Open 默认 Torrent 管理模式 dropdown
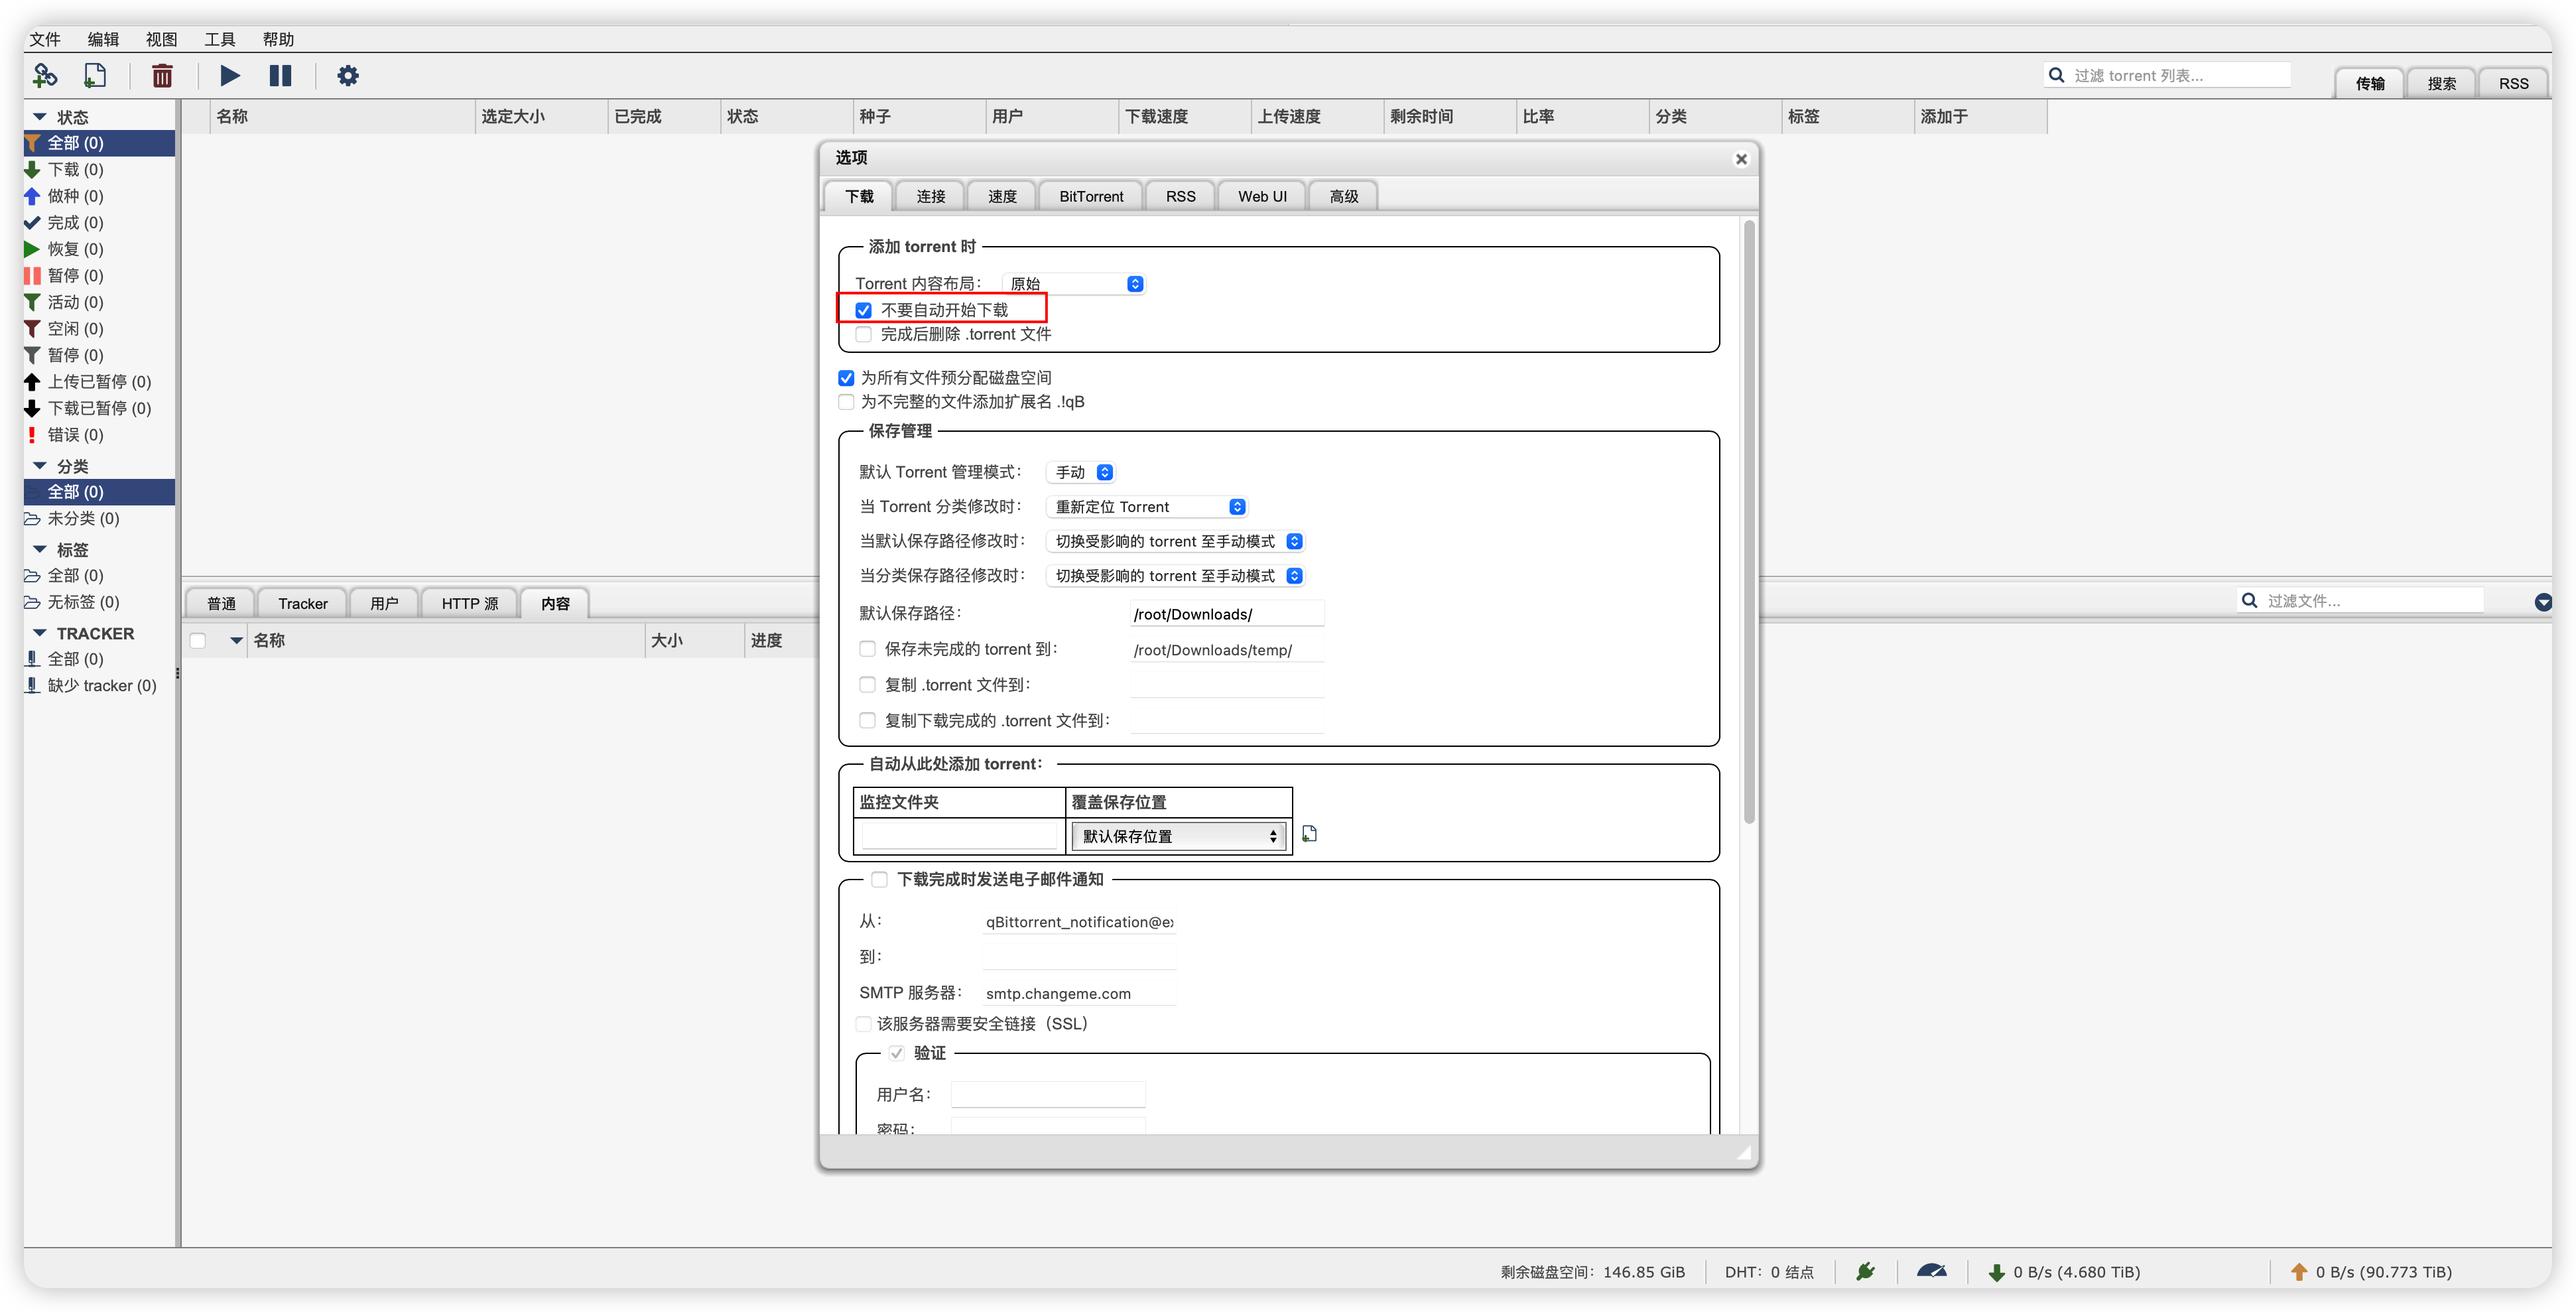 [1080, 472]
